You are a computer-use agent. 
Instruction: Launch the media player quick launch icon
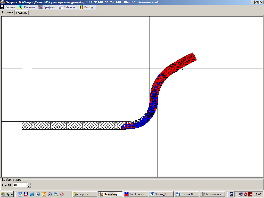coord(50,194)
